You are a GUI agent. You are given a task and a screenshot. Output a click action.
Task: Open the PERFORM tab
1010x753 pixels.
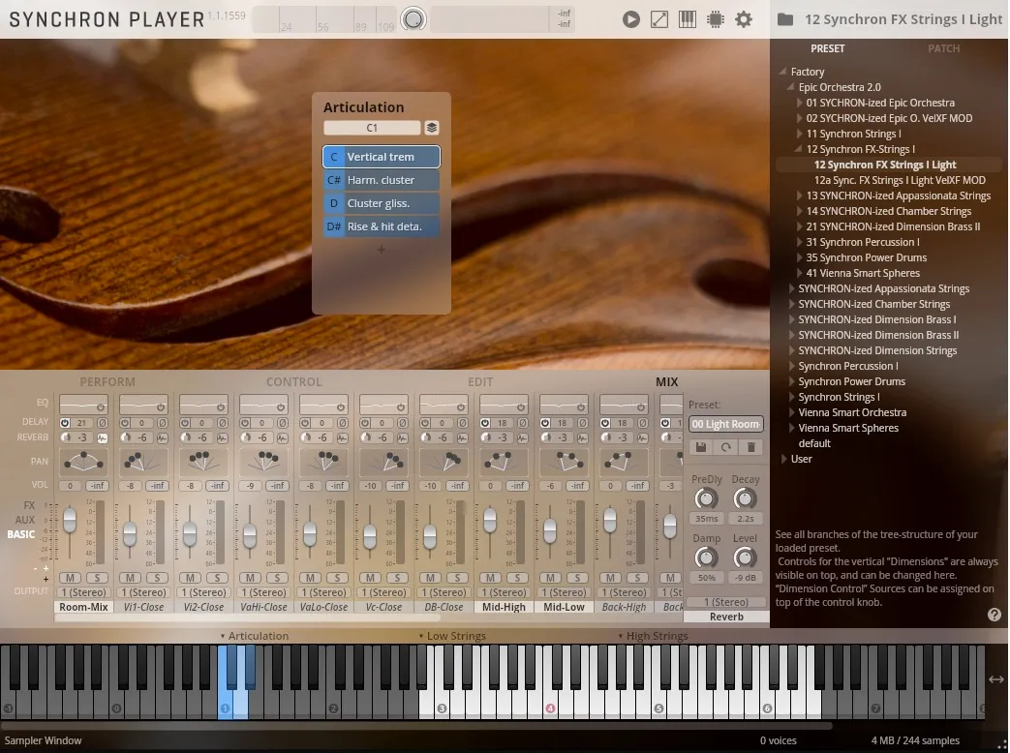tap(107, 382)
